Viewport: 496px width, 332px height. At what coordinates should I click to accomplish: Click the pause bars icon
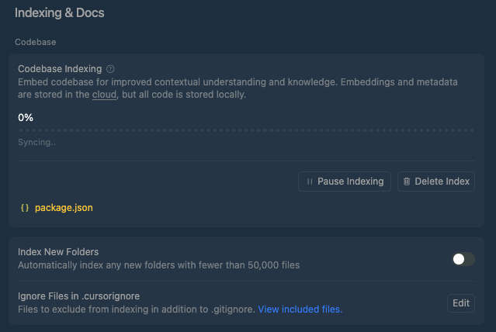click(x=310, y=182)
